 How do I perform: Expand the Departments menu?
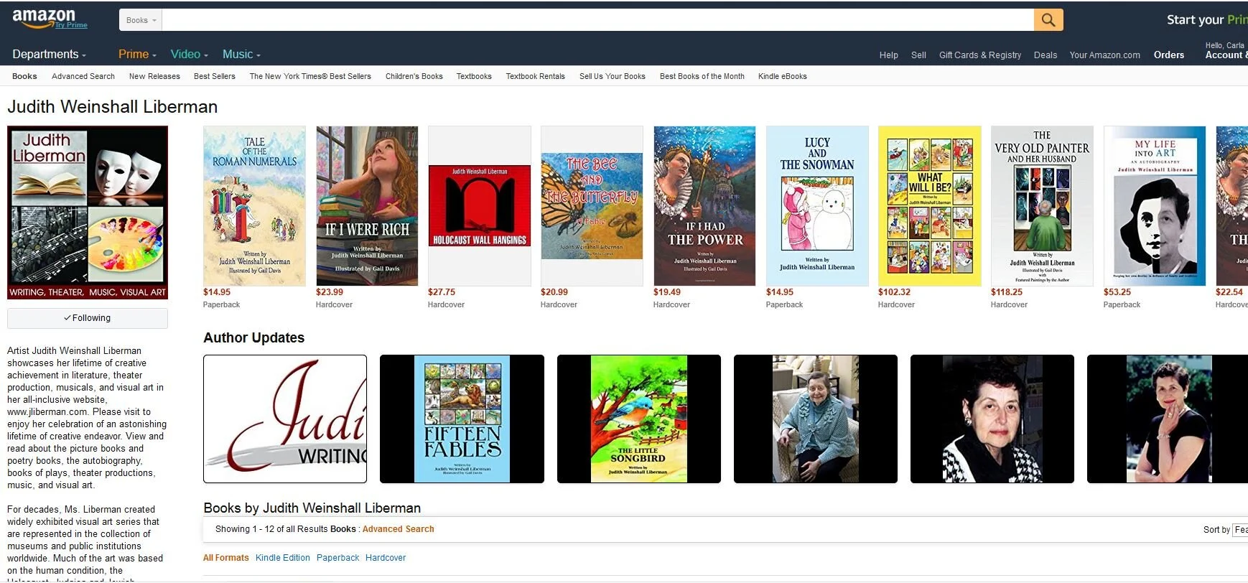(x=49, y=55)
